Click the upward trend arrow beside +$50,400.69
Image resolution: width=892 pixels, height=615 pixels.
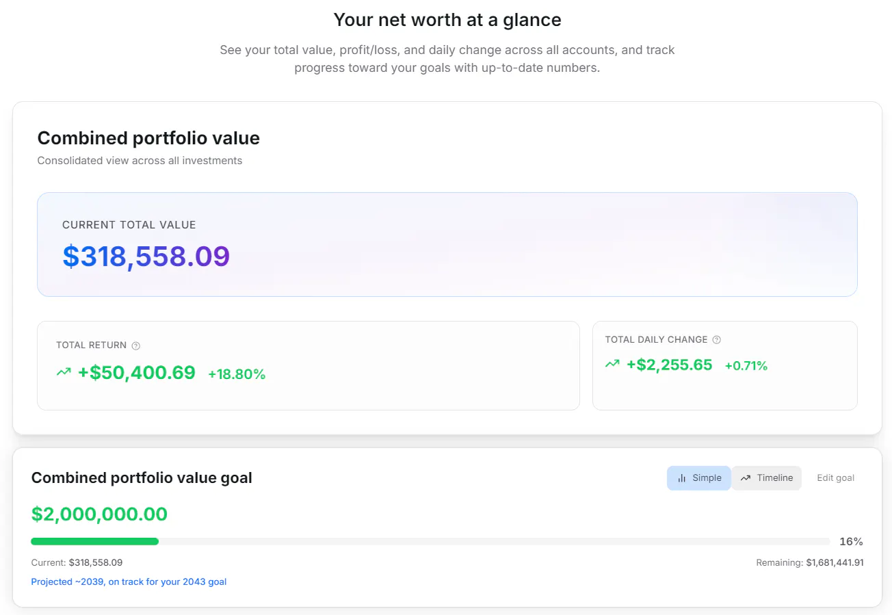tap(64, 373)
